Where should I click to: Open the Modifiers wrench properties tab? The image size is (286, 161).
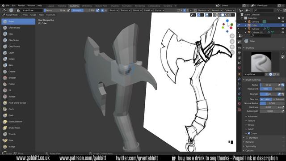(x=240, y=79)
